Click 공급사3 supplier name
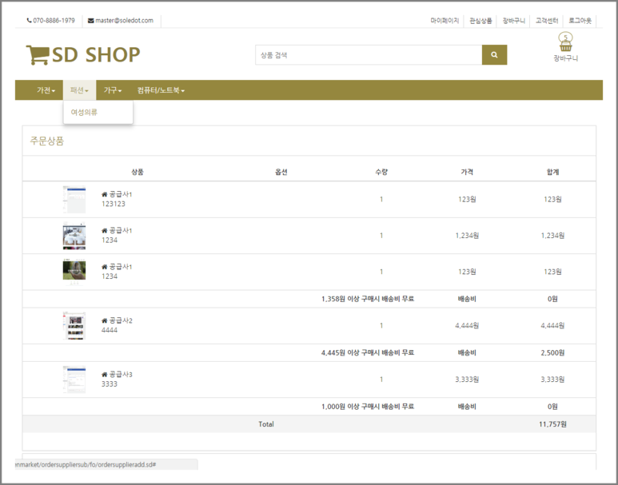 [x=121, y=374]
